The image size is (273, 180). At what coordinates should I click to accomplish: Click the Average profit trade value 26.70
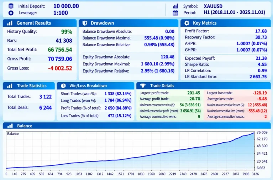point(195,99)
